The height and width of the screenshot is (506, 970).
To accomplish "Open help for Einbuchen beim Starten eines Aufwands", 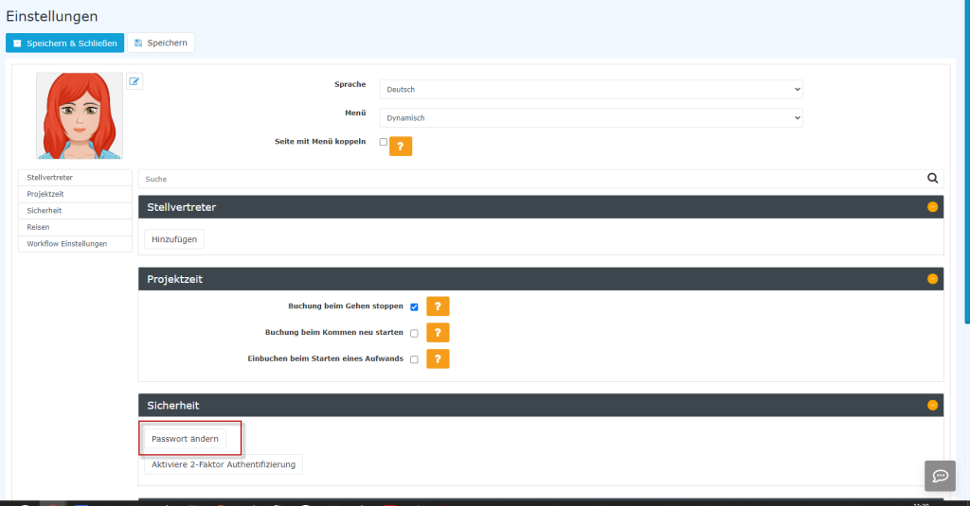I will (438, 359).
